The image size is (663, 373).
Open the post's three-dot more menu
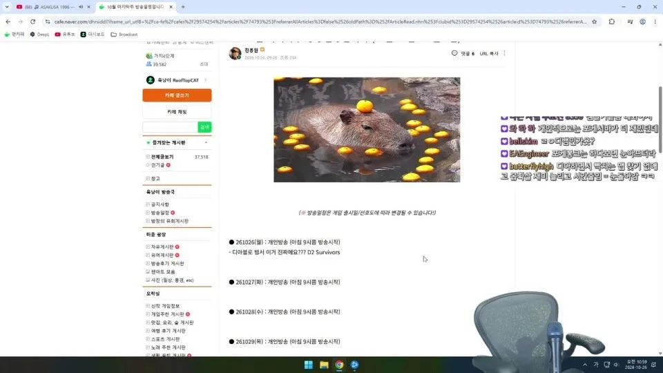[504, 53]
